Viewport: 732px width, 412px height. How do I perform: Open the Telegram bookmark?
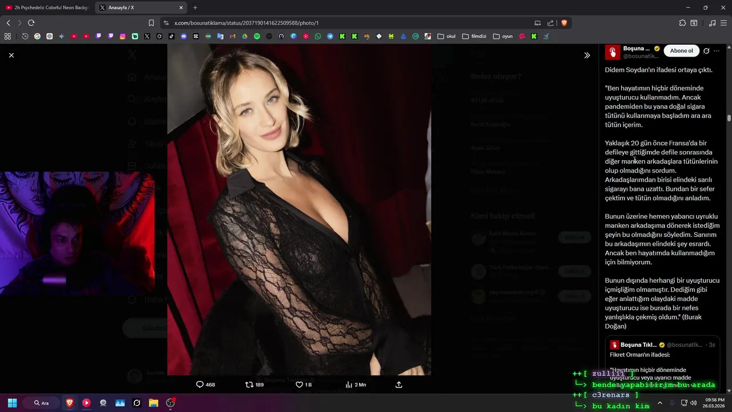330,36
